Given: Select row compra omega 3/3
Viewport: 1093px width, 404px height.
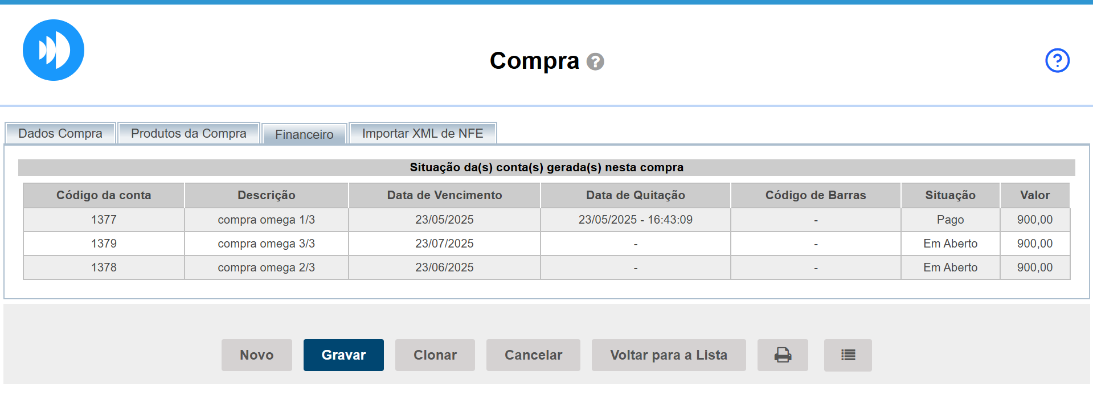Looking at the screenshot, I should click(266, 244).
